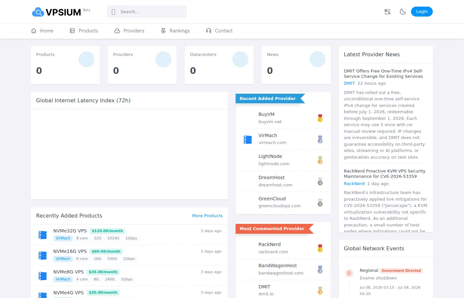Open the NVMe4G VPS product
Screen dimensions: 464x298
[69, 293]
